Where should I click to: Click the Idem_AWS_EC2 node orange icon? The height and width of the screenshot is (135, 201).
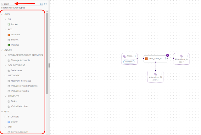coord(146,59)
